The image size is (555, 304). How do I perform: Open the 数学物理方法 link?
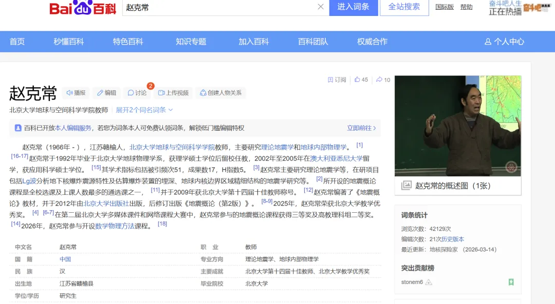click(x=115, y=226)
